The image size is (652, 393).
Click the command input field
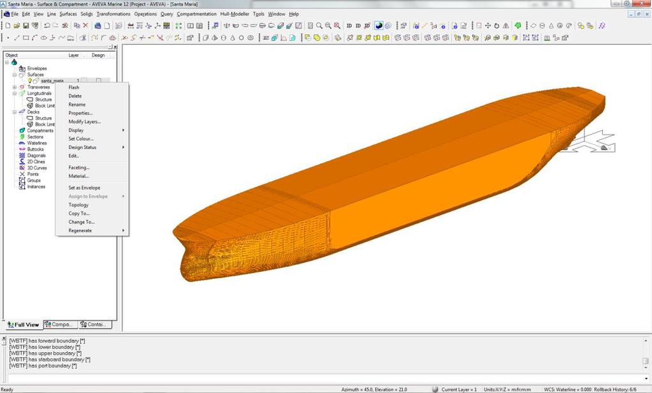pos(325,379)
